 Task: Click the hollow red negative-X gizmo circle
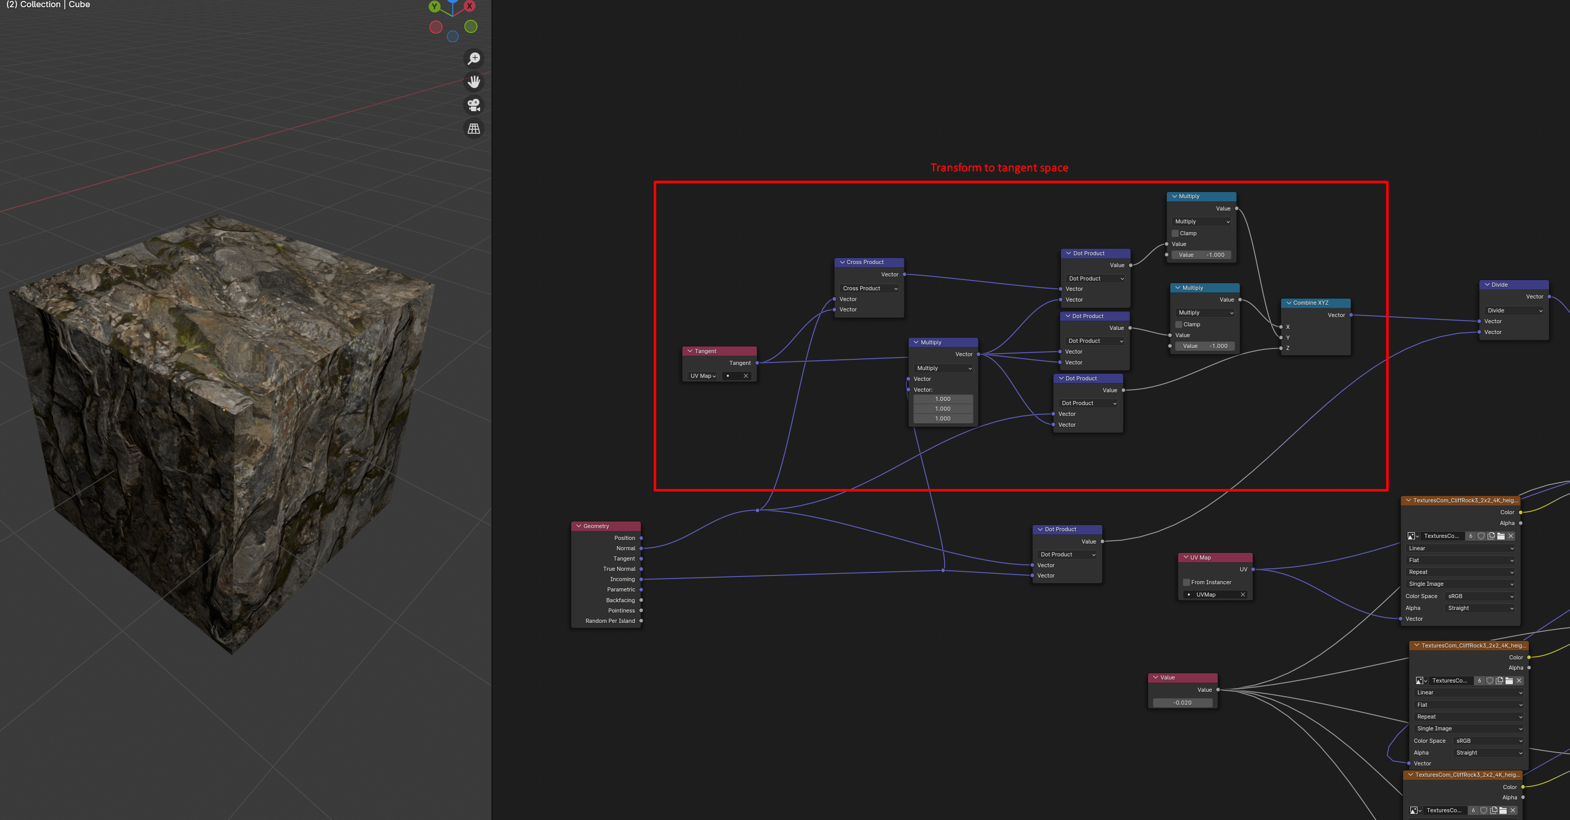point(436,27)
